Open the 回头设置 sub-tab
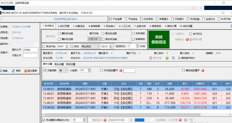Viewport: 232px width, 123px height. [x=59, y=64]
